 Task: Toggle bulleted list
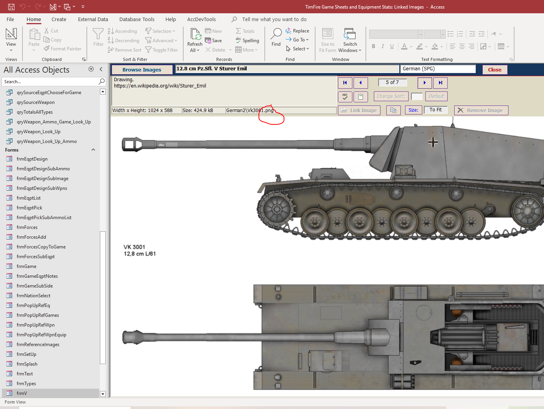(451, 34)
